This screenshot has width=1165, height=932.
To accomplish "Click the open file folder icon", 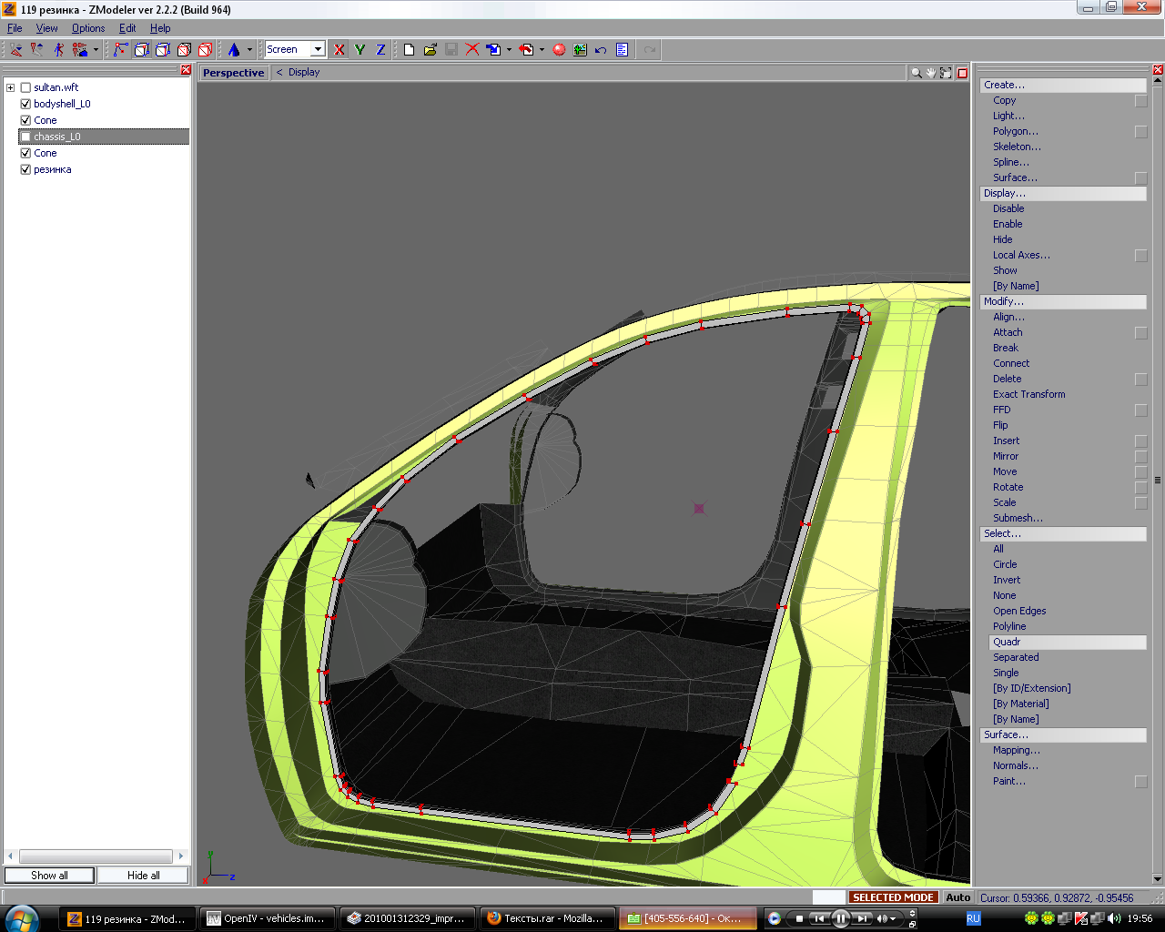I will point(431,50).
